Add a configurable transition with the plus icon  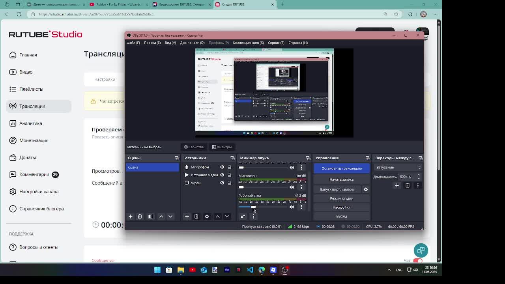click(x=397, y=185)
